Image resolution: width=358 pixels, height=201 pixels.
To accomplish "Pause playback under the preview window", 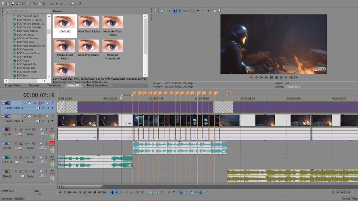I will coord(271,78).
